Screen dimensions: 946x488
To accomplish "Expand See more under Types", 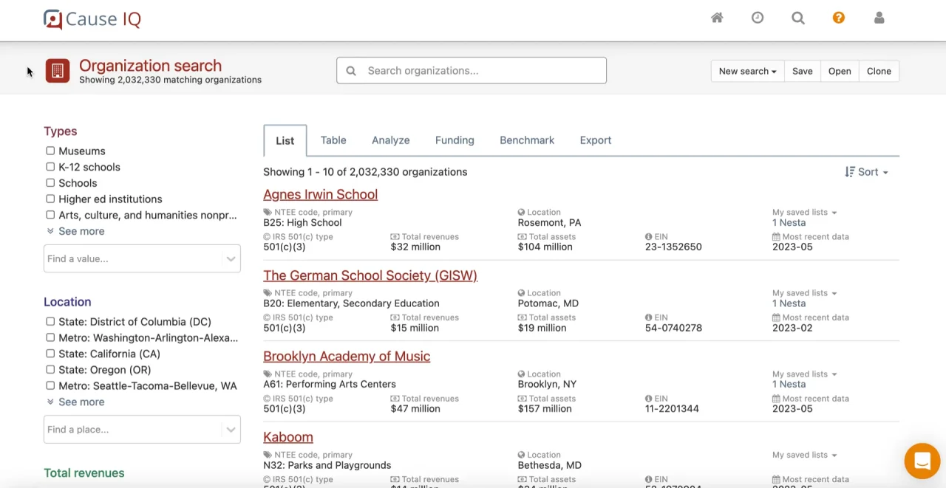I will (x=81, y=231).
